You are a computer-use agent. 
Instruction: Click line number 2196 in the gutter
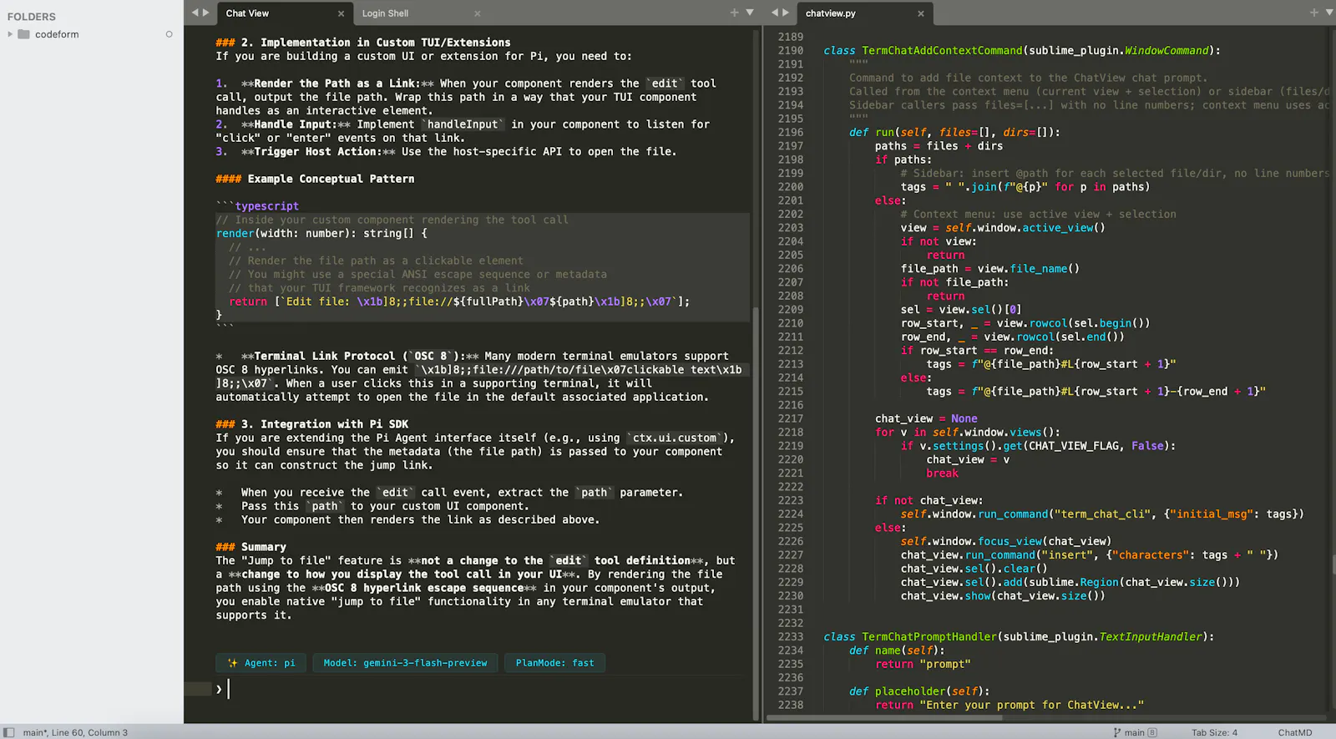point(790,133)
